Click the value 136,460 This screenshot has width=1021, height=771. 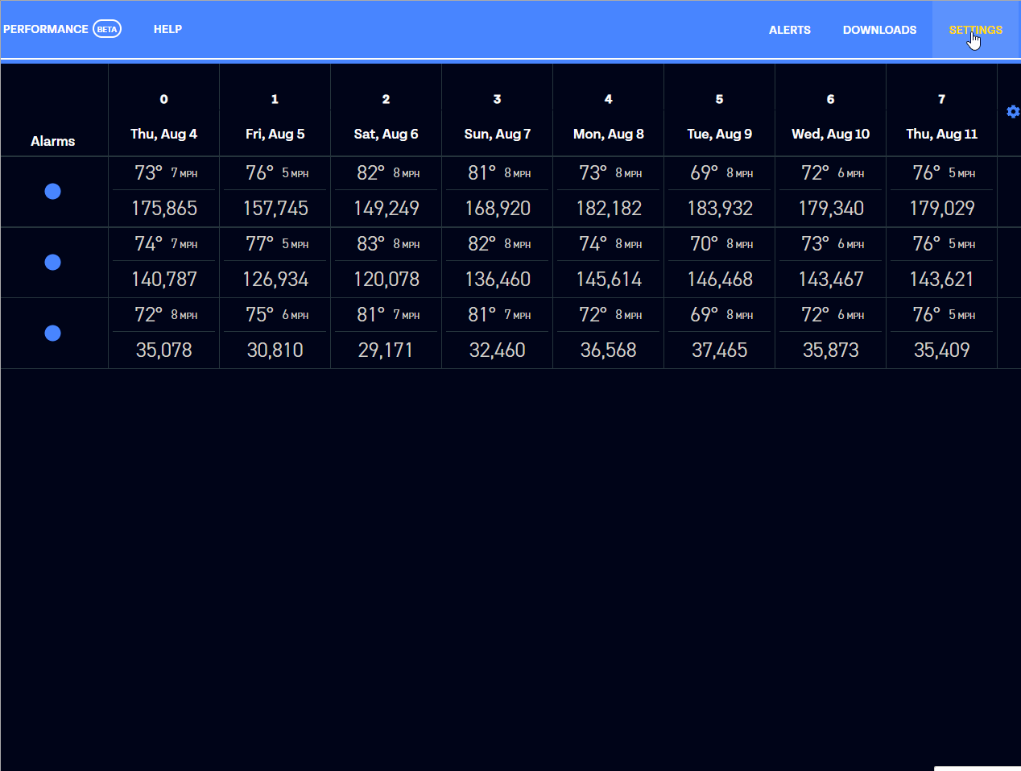click(x=498, y=280)
